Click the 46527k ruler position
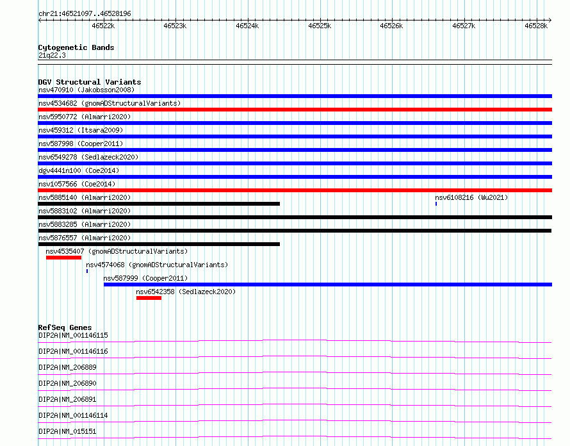This screenshot has width=570, height=446. (x=464, y=26)
